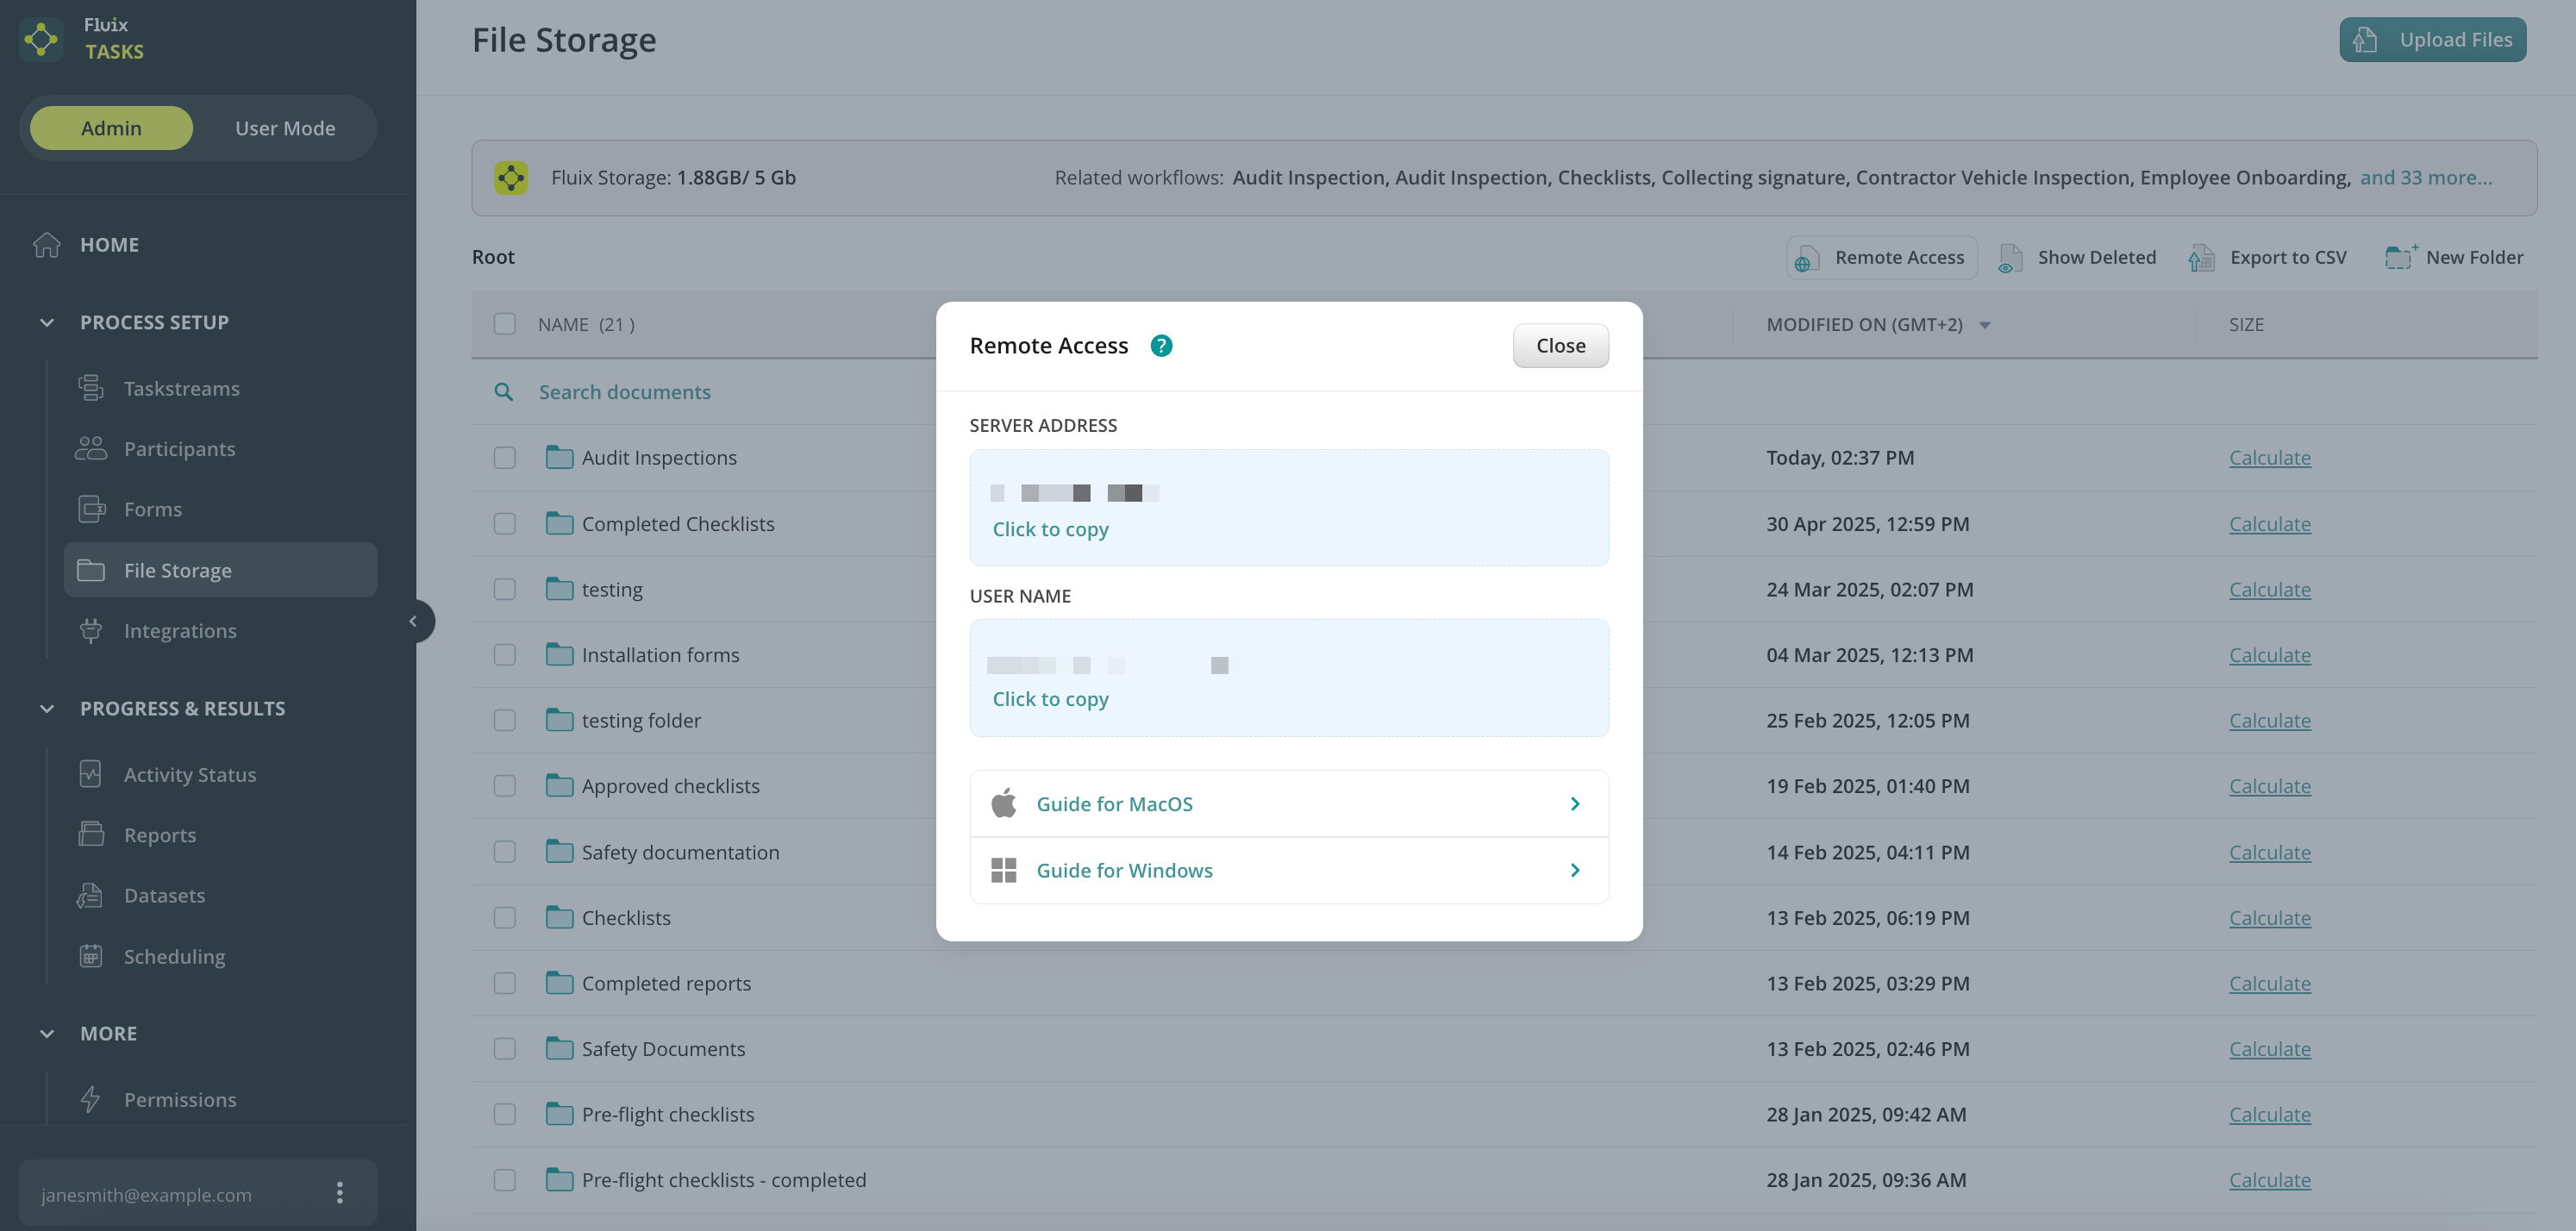
Task: Switch to User Mode
Action: (x=285, y=128)
